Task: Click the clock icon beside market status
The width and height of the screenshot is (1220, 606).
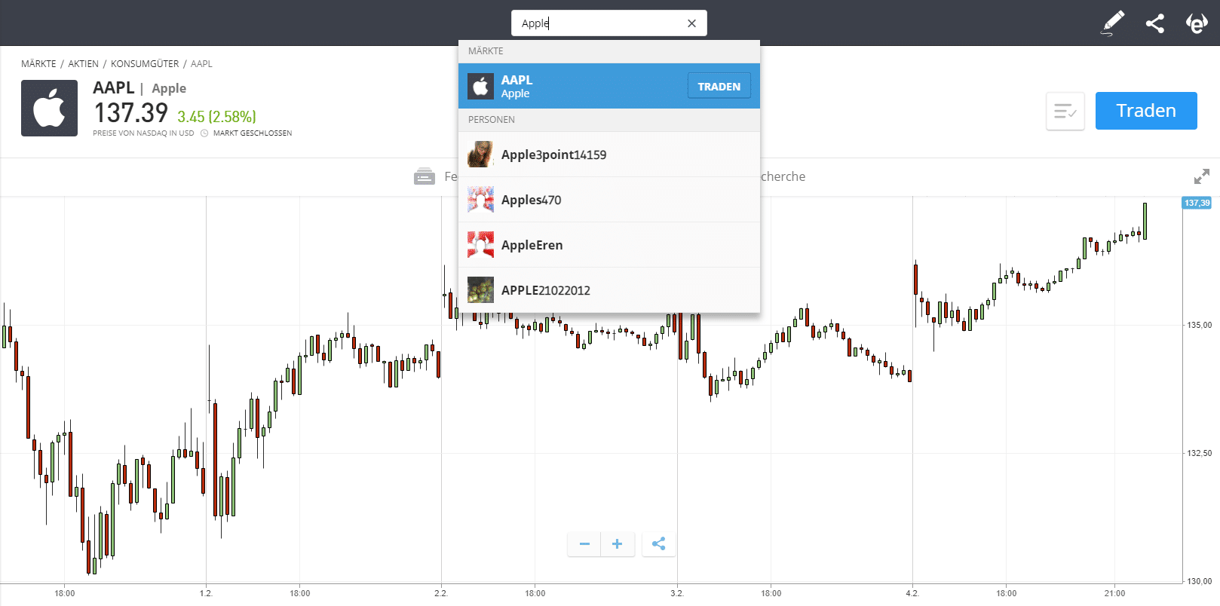Action: click(204, 133)
